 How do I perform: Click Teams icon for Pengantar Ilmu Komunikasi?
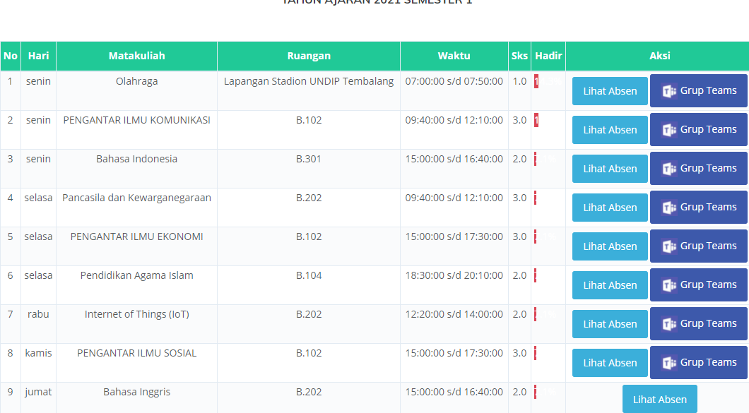tap(669, 130)
